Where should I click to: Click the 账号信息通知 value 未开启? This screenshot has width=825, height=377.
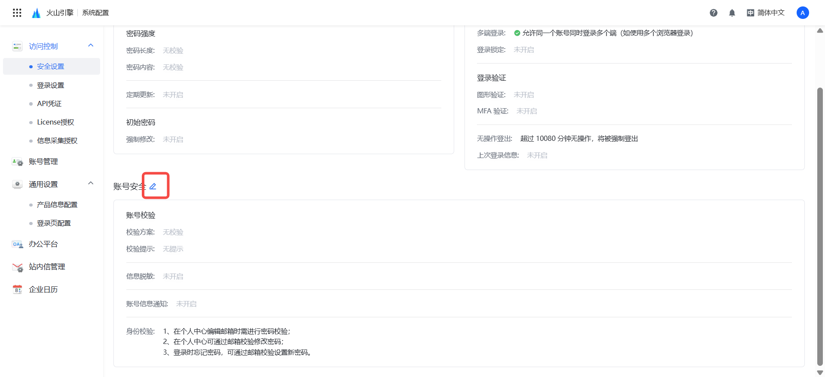click(x=186, y=304)
